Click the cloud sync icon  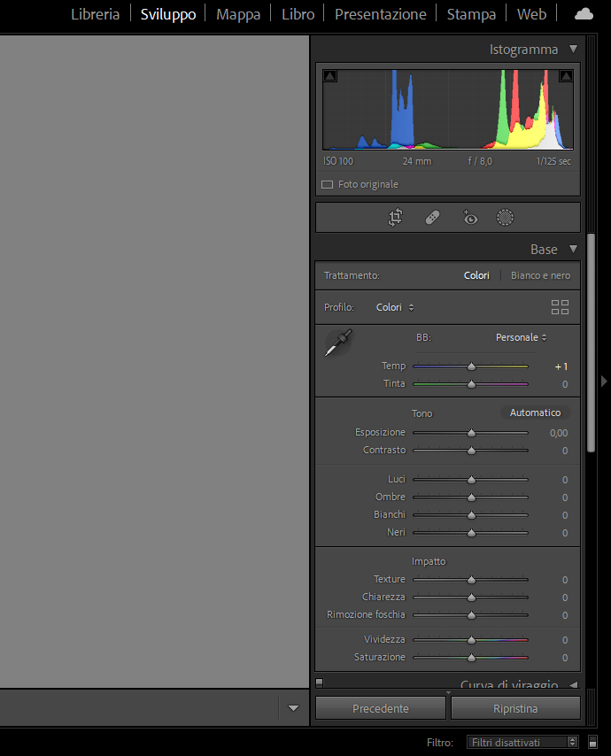click(x=584, y=14)
